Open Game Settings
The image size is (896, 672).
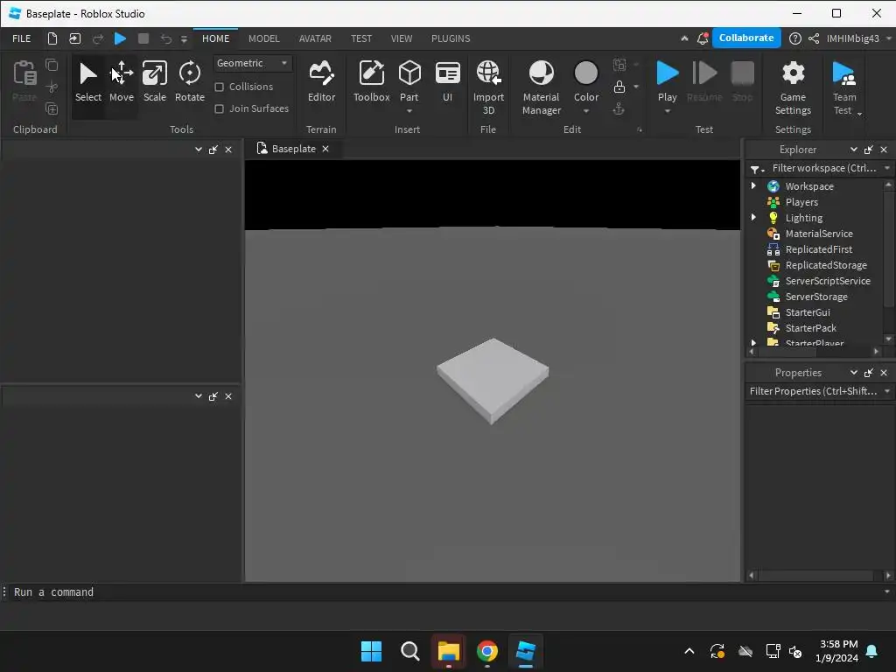click(x=793, y=88)
